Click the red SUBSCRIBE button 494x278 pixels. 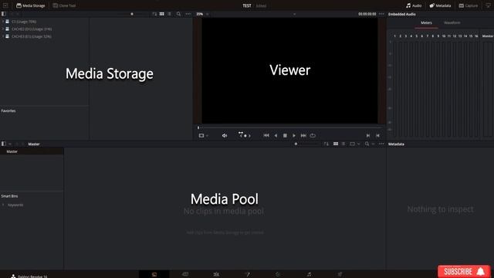[464, 271]
